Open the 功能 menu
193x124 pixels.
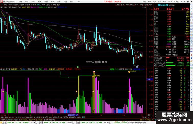(144, 2)
